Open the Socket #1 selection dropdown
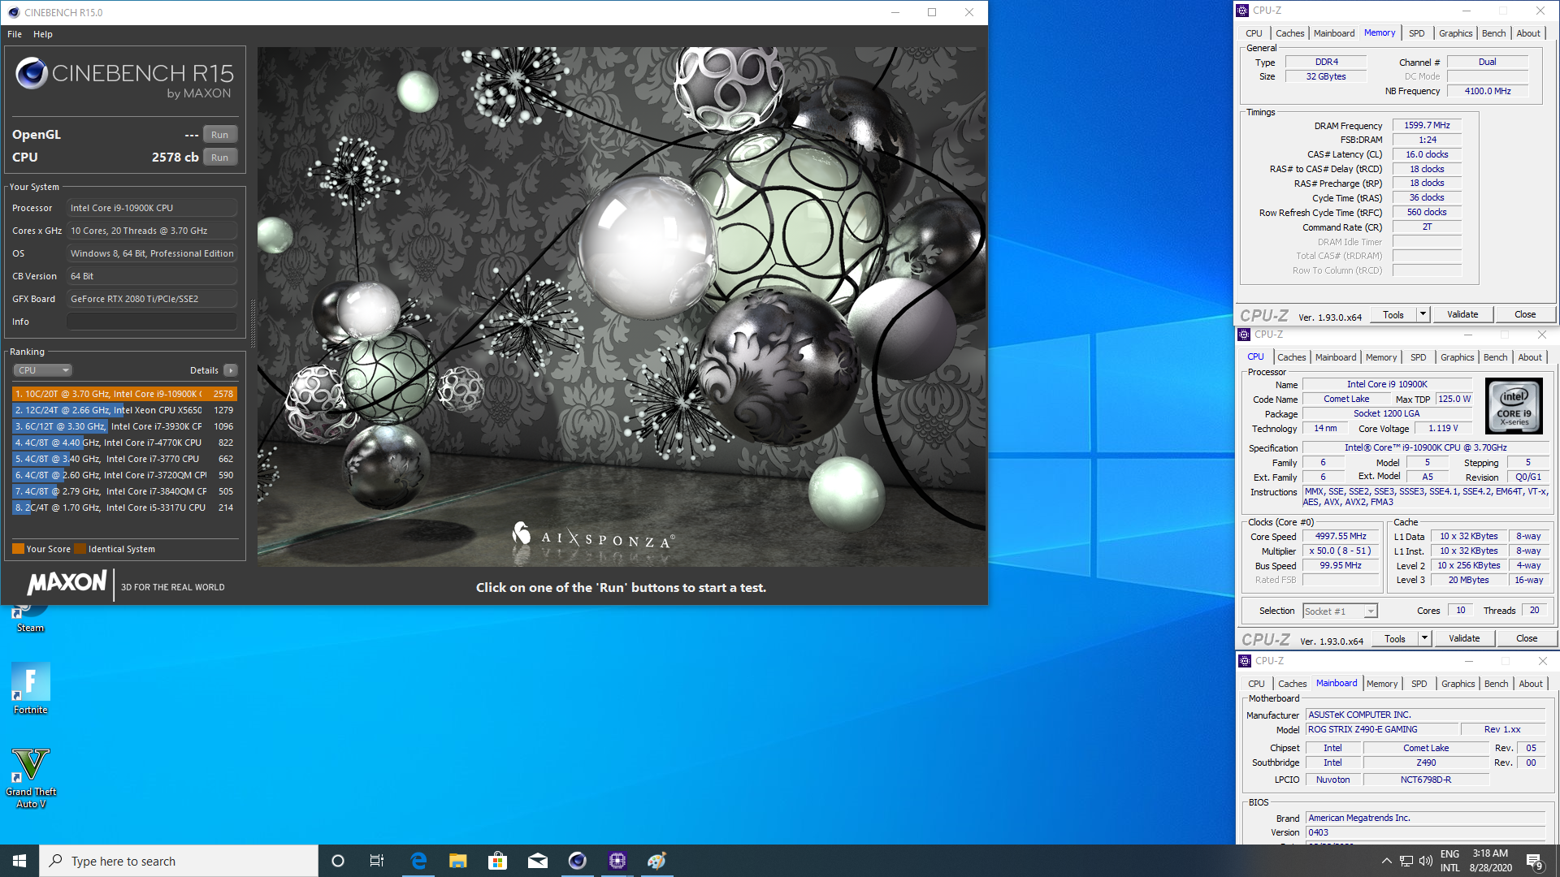 pyautogui.click(x=1341, y=611)
